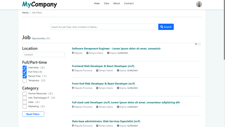Check the Human Resources category
The image size is (225, 127).
point(25,93)
